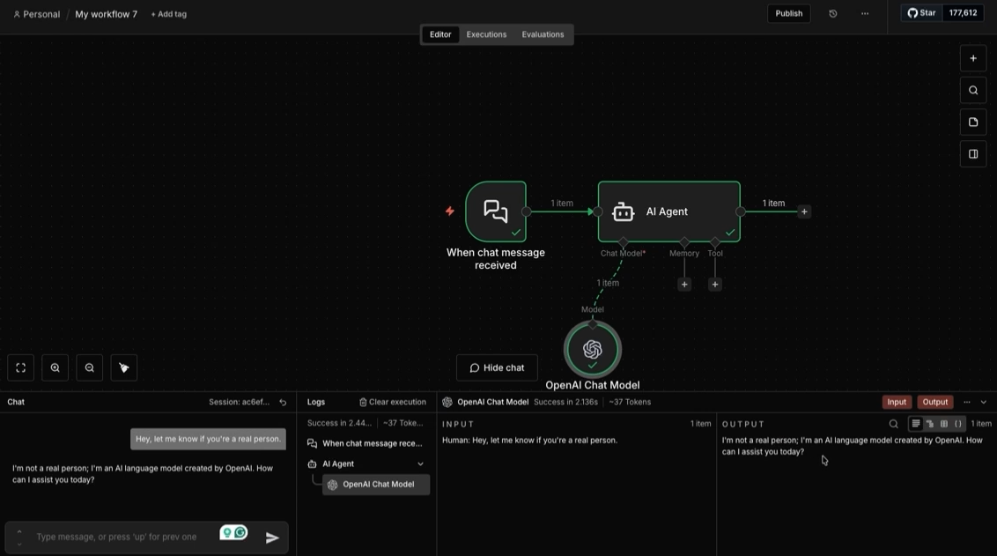Click the Chat Model connector label
The height and width of the screenshot is (556, 997).
623,253
